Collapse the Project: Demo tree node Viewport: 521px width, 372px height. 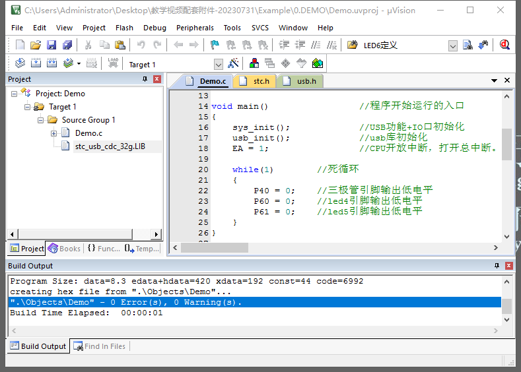14,94
